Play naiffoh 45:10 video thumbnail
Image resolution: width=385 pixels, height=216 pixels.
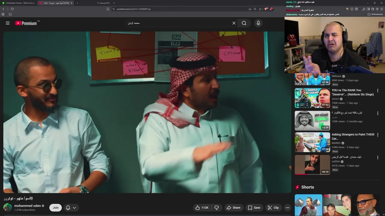(312, 164)
